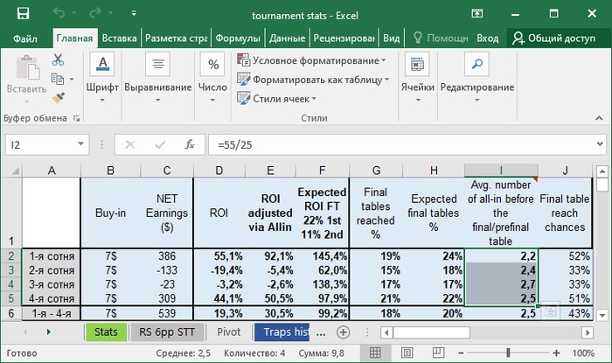Expand the formula bar chevron
This screenshot has height=363, width=612.
click(600, 144)
